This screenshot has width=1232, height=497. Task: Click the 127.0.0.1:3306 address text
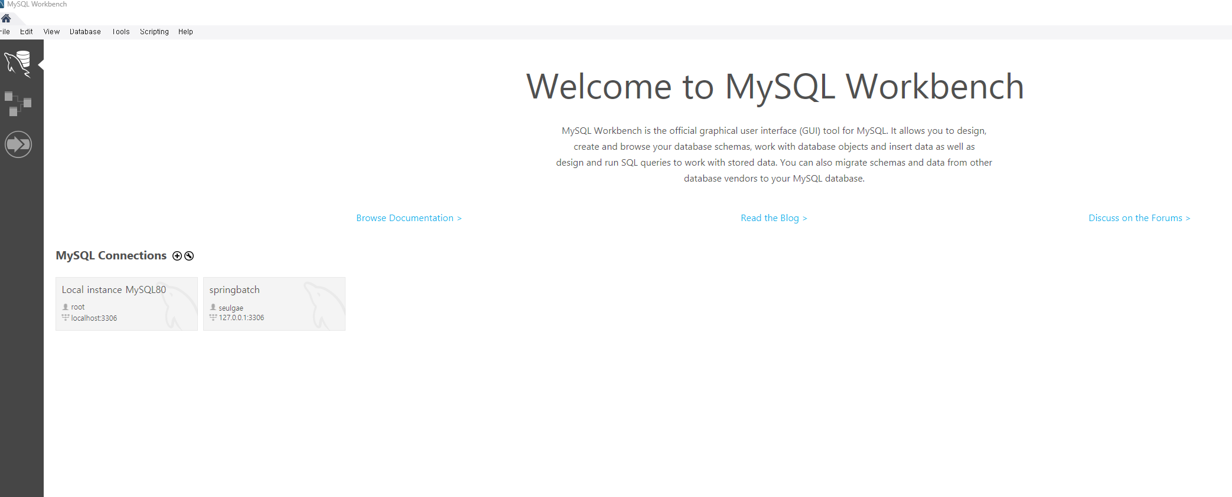(242, 318)
